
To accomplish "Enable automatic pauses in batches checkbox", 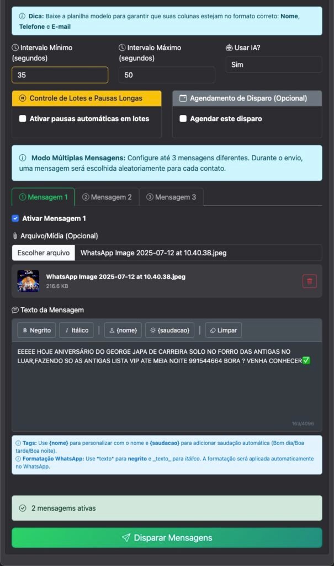I will tap(23, 118).
